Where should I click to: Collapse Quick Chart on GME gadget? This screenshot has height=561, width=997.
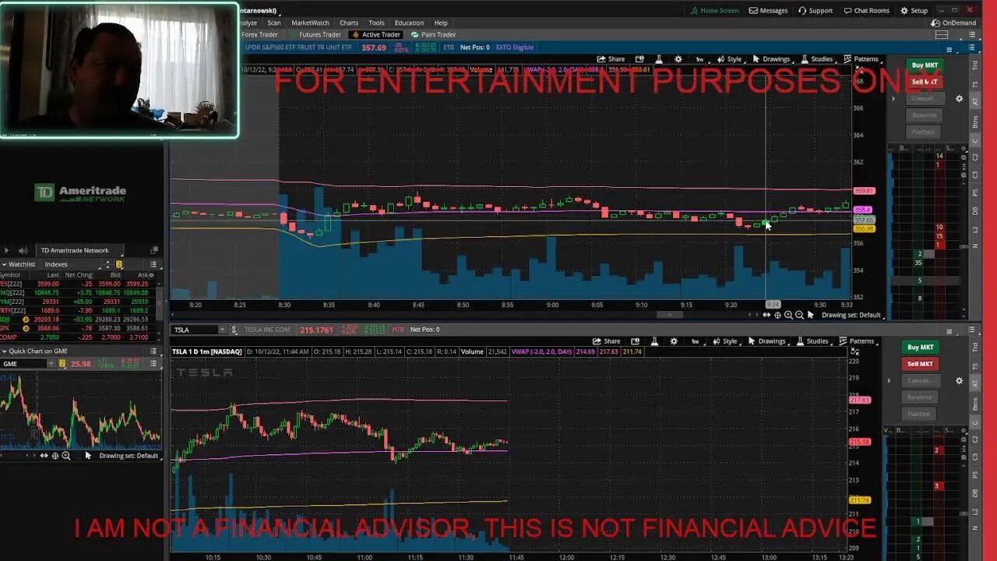5,351
